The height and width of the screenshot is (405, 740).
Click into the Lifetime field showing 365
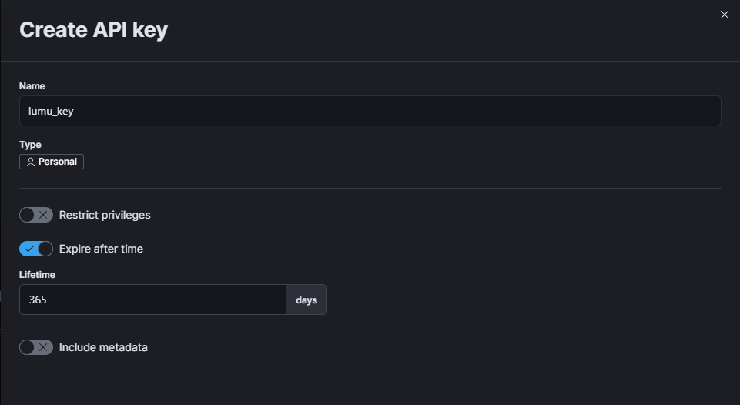tap(152, 300)
